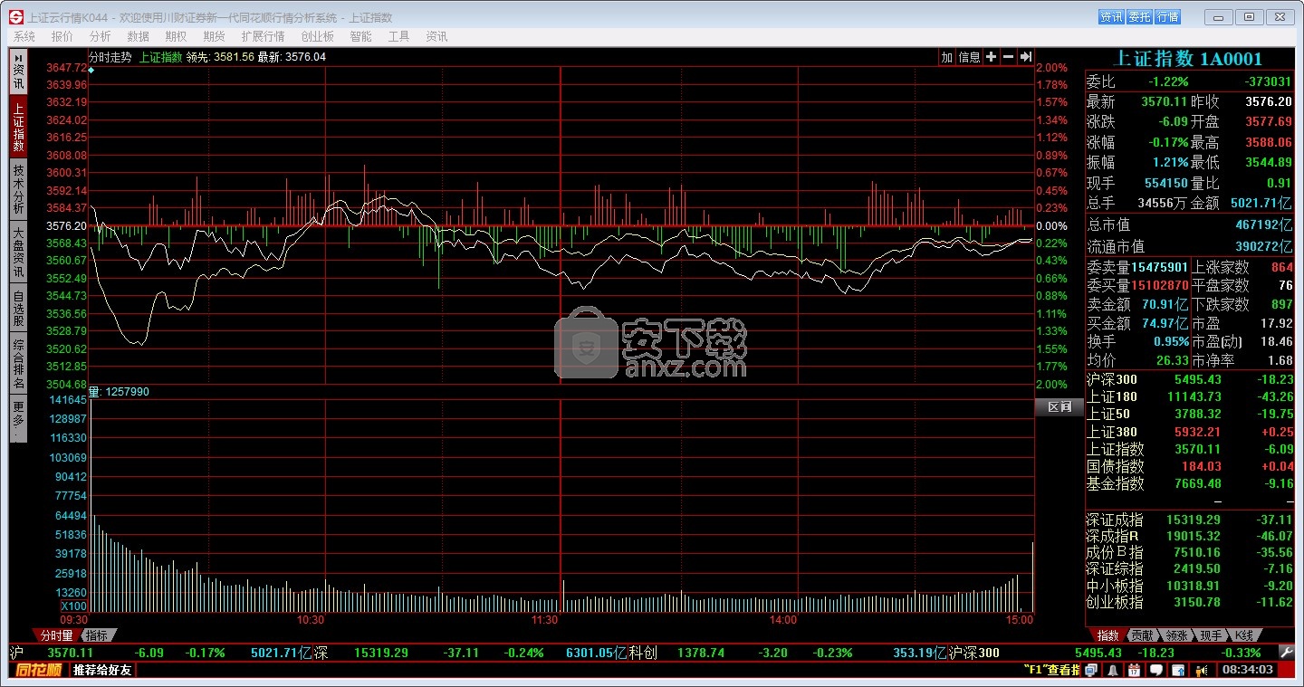
Task: Switch to the 分时量 bottom tab
Action: (56, 635)
